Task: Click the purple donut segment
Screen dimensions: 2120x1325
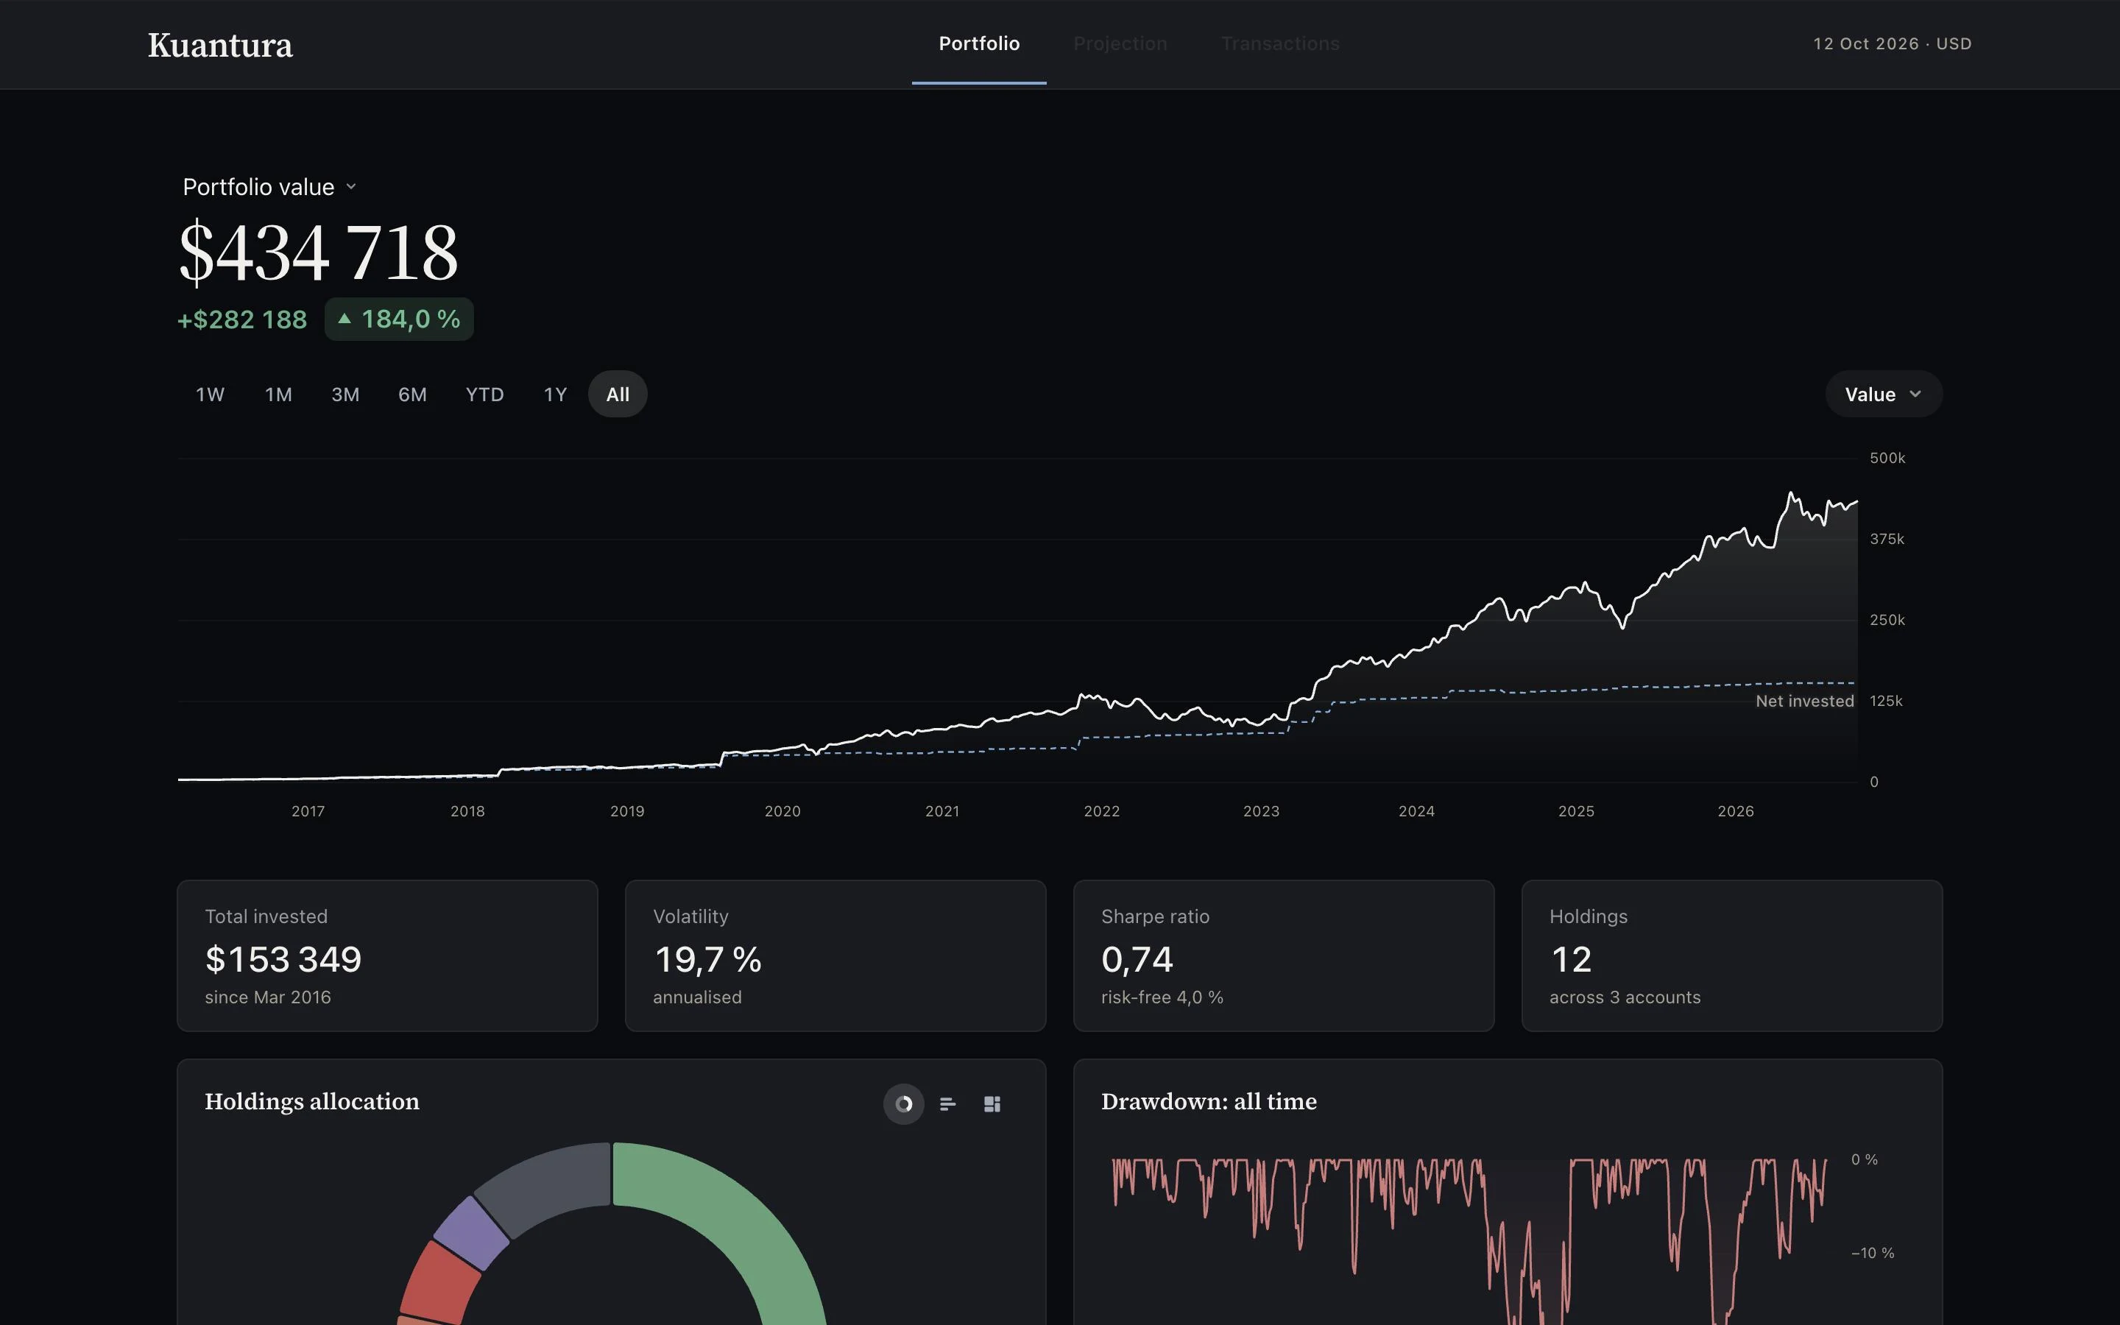Action: [x=471, y=1233]
